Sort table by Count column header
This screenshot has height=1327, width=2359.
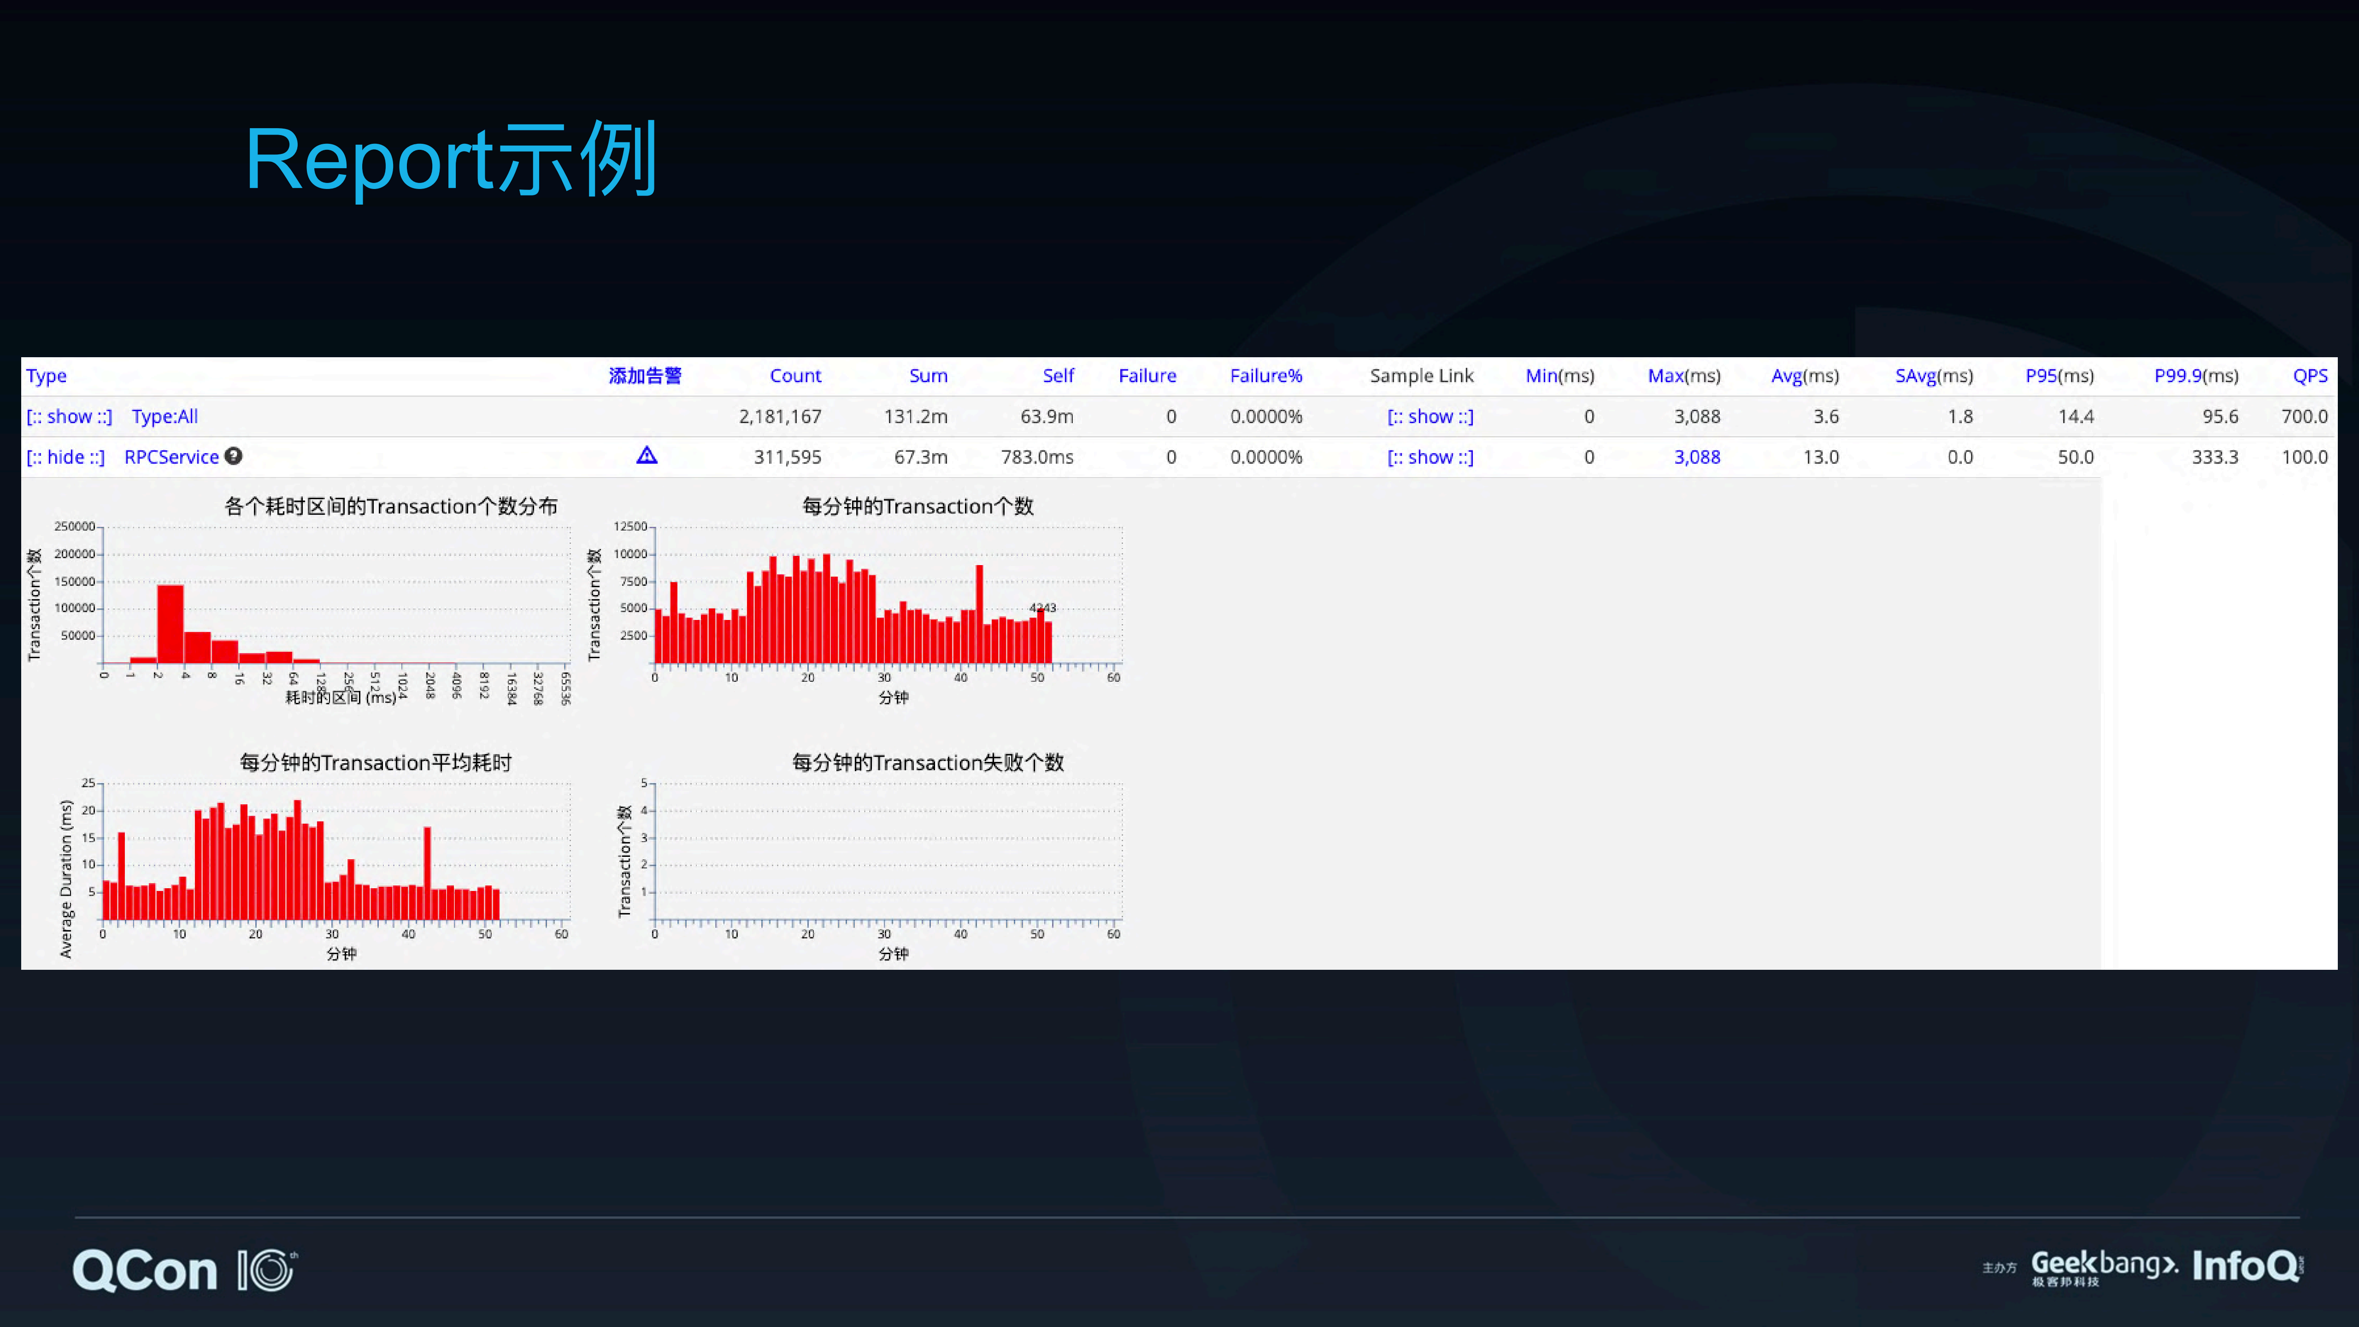pyautogui.click(x=795, y=376)
